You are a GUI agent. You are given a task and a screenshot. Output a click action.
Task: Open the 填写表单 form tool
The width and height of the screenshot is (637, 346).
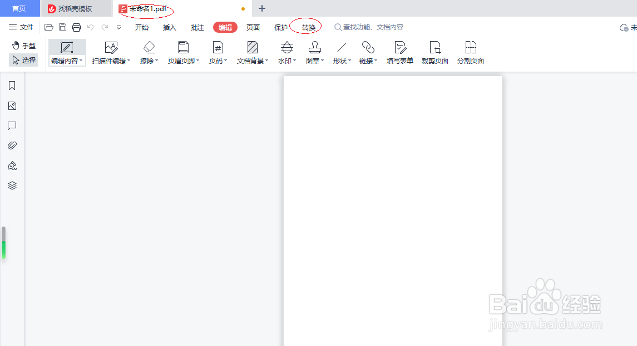pos(400,53)
